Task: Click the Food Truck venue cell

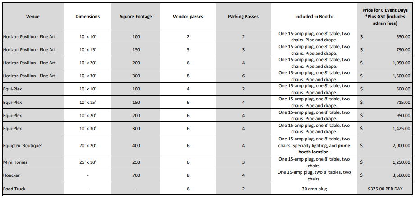Action: (15, 189)
